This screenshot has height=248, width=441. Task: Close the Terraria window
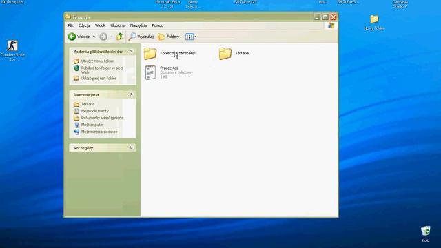click(334, 17)
